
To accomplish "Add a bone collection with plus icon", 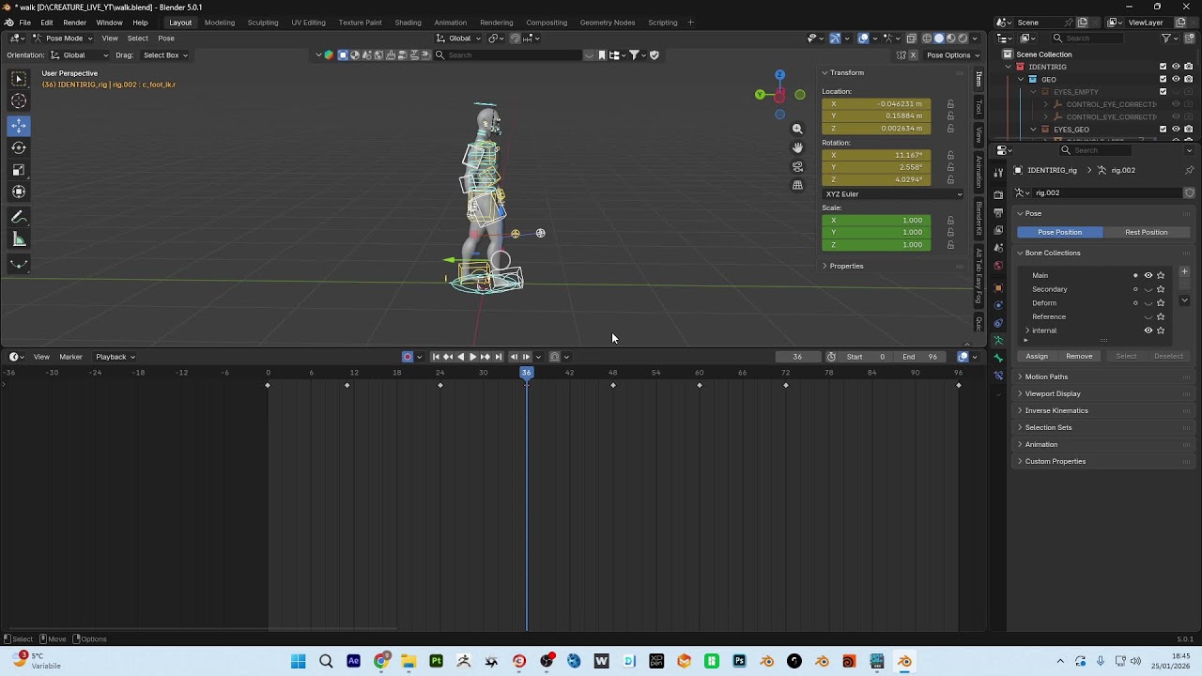I will pyautogui.click(x=1184, y=272).
